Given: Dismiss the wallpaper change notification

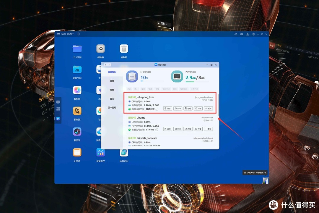Looking at the screenshot, I should pos(265,172).
